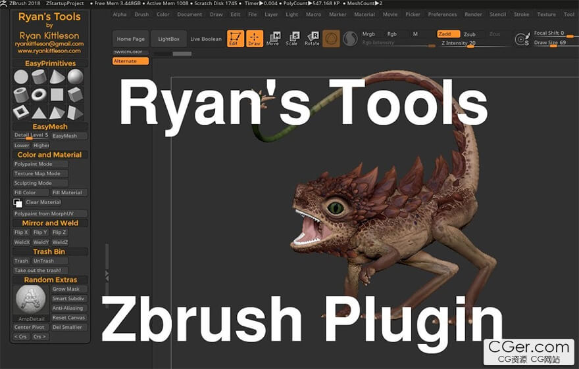
Task: Enable Sculpting Mode
Action: pos(41,183)
